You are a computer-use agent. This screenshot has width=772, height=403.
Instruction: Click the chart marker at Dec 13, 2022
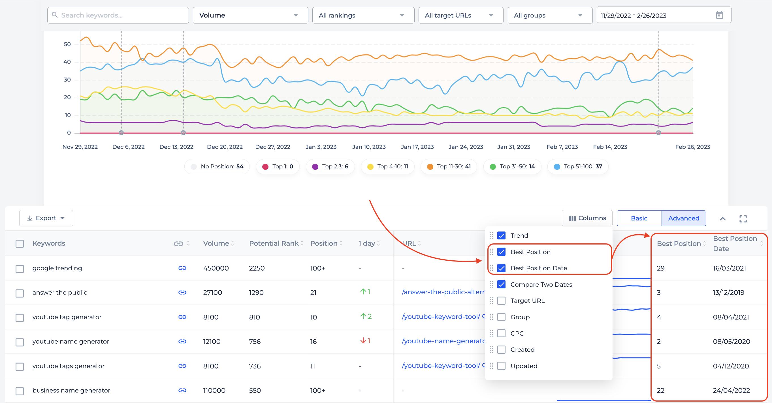coord(184,133)
